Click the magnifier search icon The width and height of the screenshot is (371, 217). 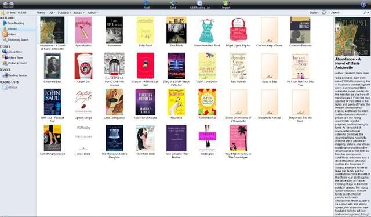pos(366,13)
